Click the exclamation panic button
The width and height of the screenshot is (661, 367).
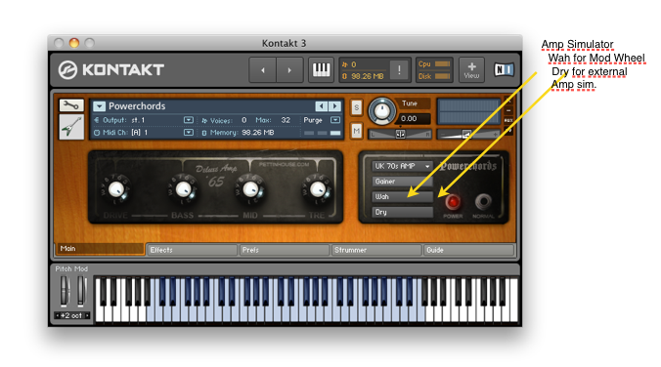click(x=399, y=70)
